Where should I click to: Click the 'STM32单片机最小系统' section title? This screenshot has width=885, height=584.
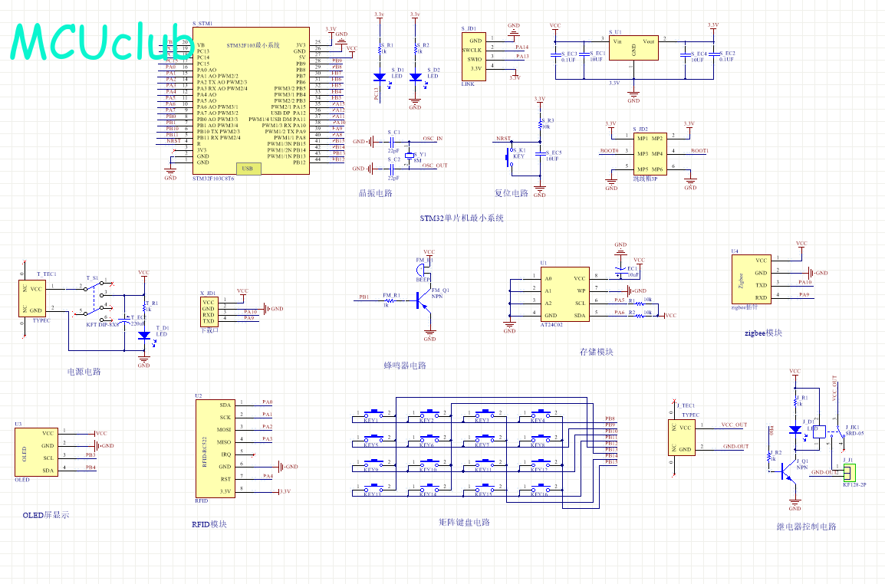(x=462, y=218)
